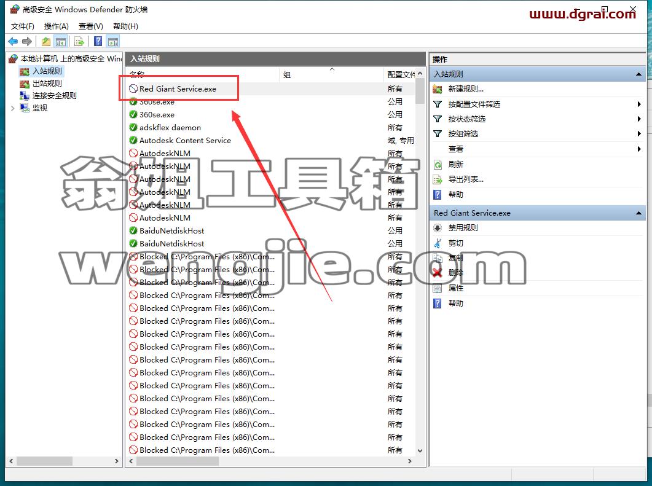
Task: Select the Red Giant Service.exe rule row
Action: [272, 89]
